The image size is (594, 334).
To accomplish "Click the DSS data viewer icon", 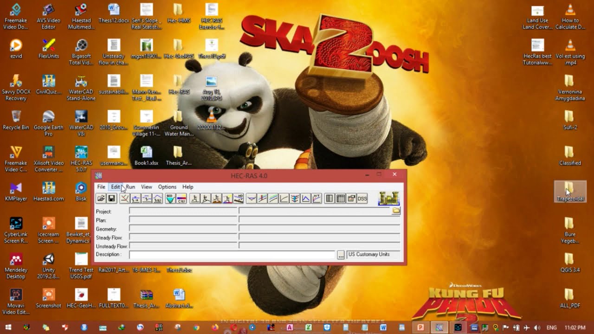I will [362, 199].
